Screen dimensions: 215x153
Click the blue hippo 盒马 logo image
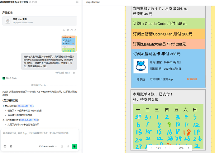point(141,66)
